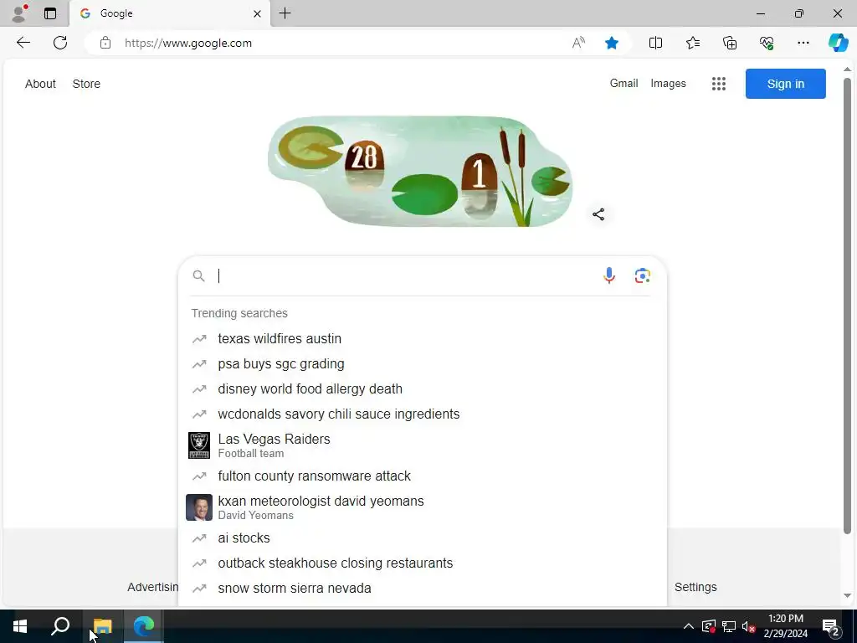Select suggestion texas wildfires austin
857x643 pixels.
(422, 338)
